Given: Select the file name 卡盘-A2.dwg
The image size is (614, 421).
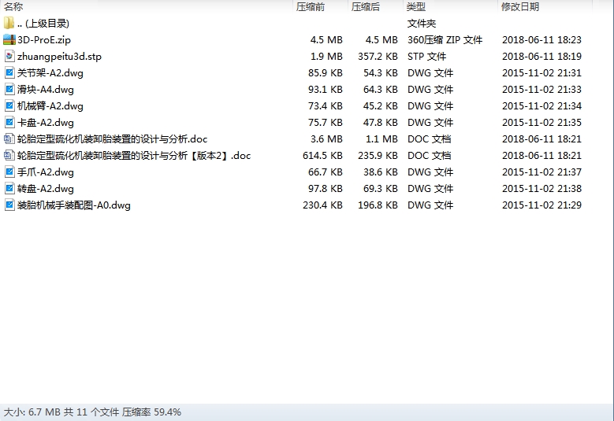Looking at the screenshot, I should tap(46, 122).
